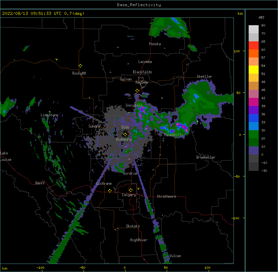Click the Lake Louise label

(x=6, y=156)
